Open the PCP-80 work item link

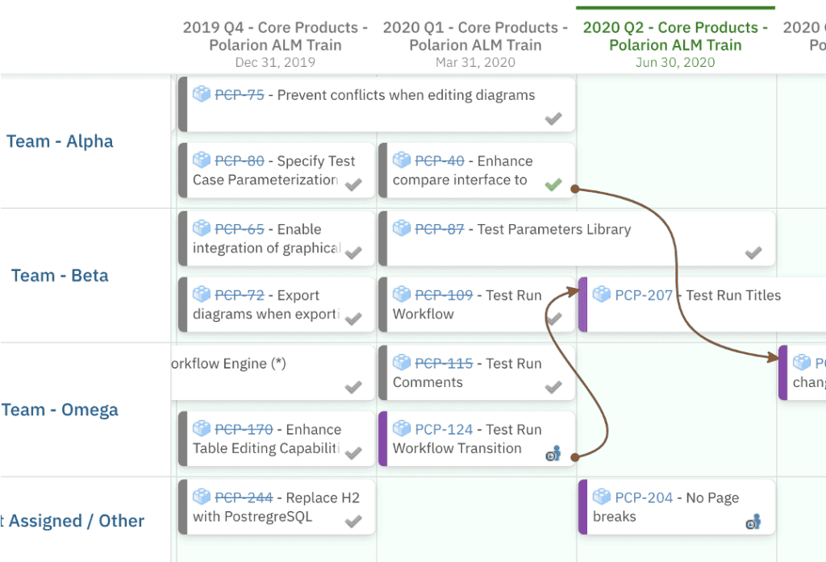(239, 160)
